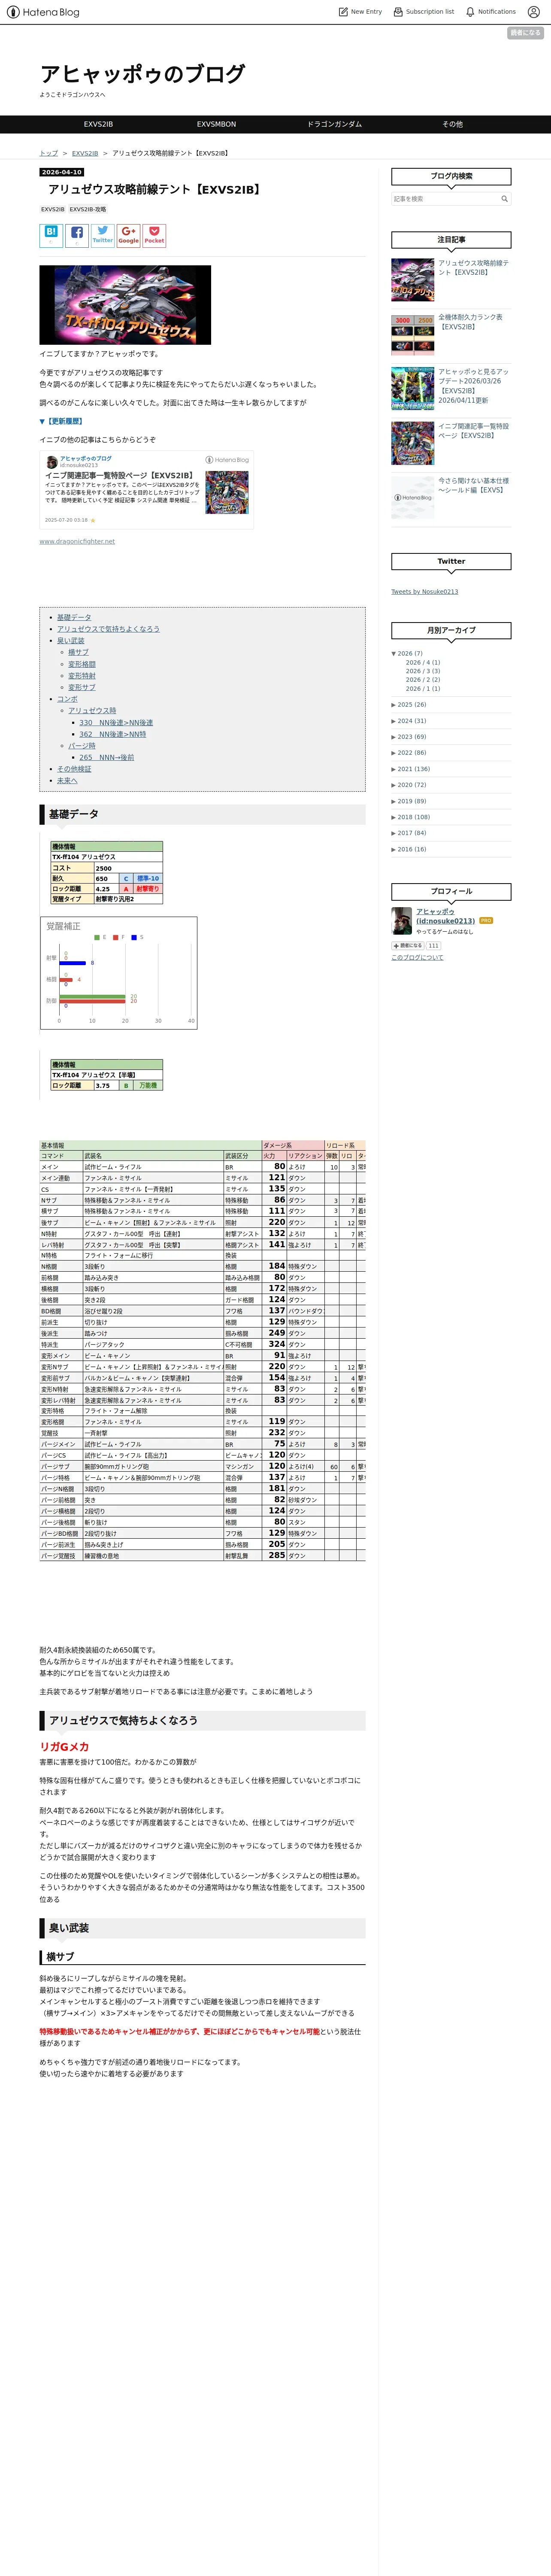The image size is (551, 2576).
Task: Open the Notifications bell
Action: click(491, 12)
